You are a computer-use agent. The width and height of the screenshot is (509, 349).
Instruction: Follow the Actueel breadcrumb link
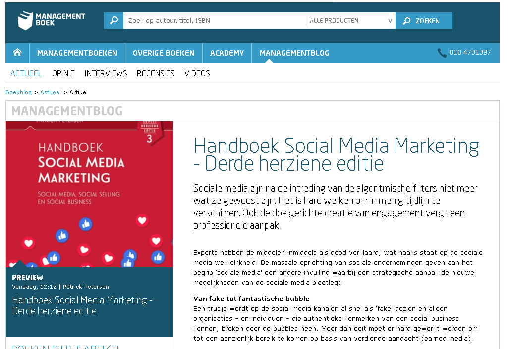click(x=51, y=92)
